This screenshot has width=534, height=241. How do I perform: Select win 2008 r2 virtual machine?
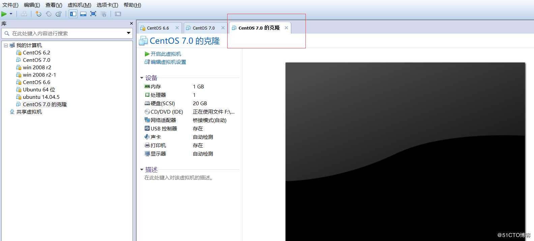tap(37, 68)
